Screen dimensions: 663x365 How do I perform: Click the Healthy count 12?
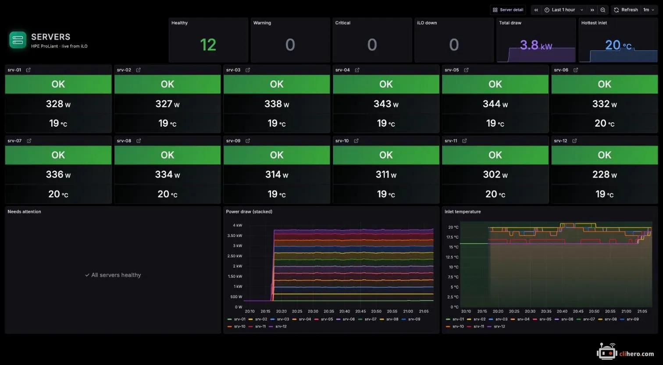click(208, 45)
